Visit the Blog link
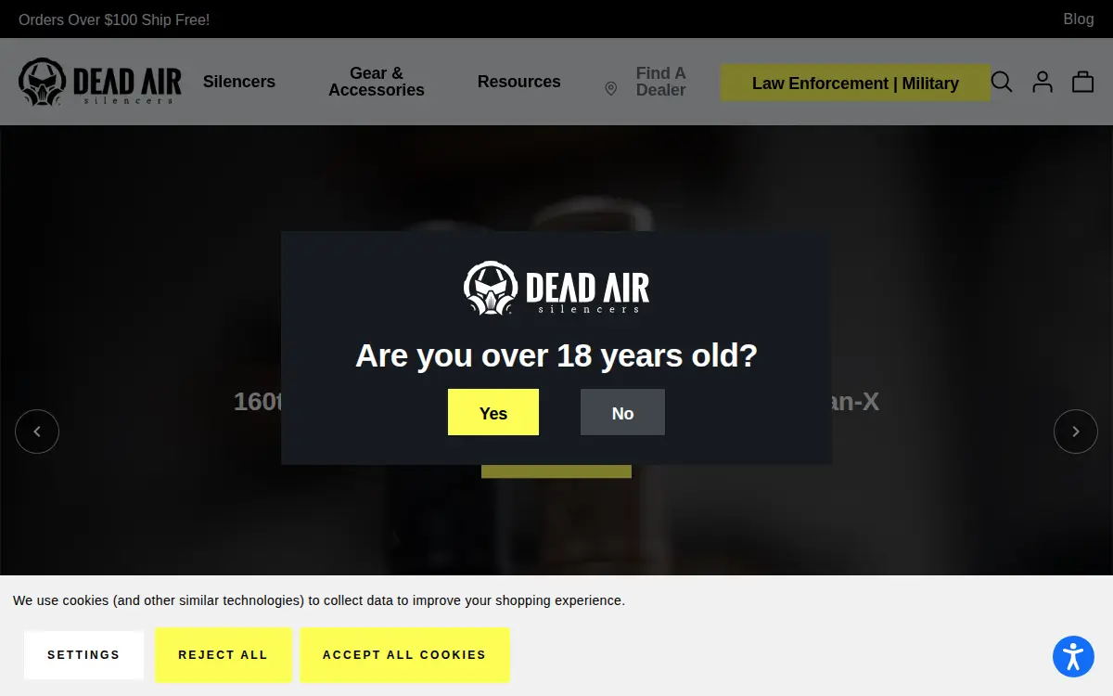The image size is (1113, 696). point(1079,19)
